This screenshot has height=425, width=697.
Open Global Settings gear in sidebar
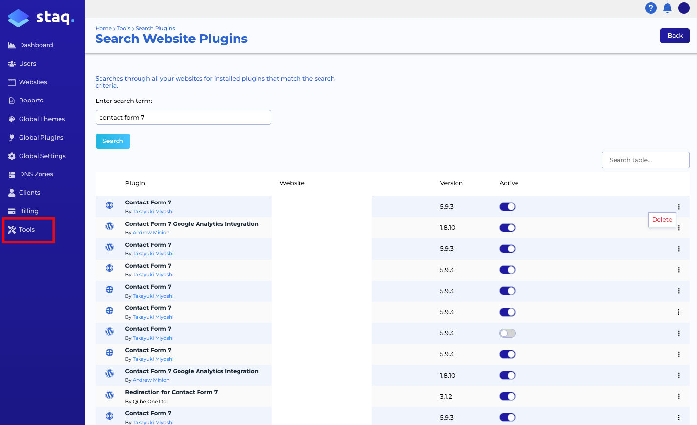(x=42, y=156)
